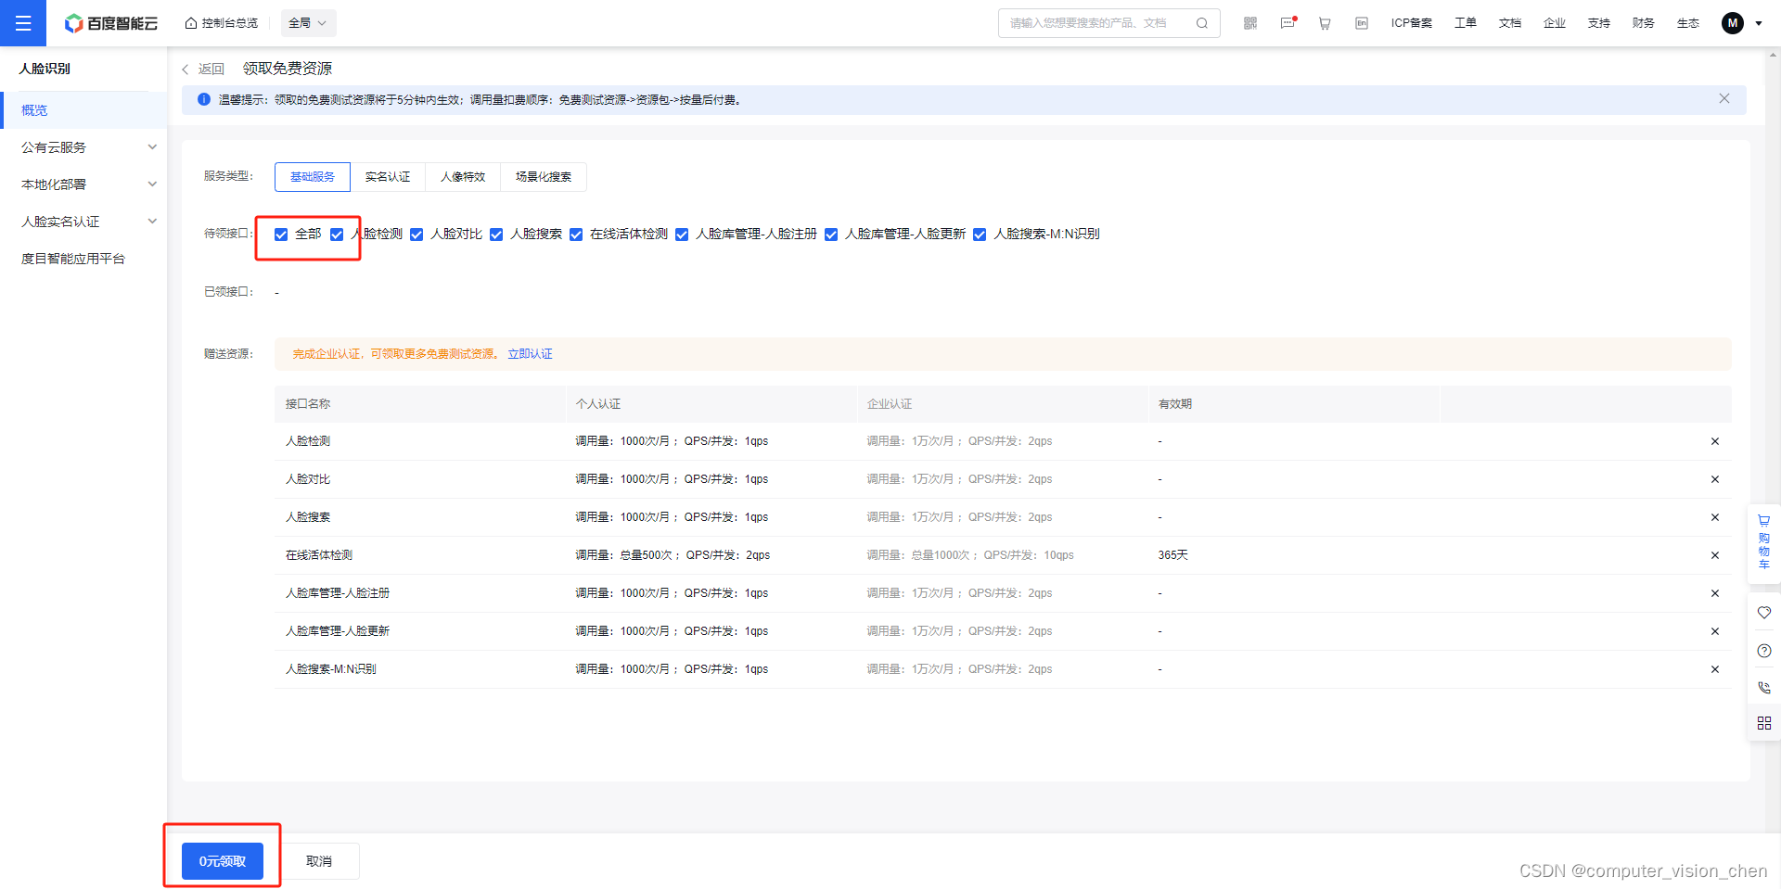The height and width of the screenshot is (889, 1781).
Task: Click the 0元领取 button
Action: click(x=223, y=861)
